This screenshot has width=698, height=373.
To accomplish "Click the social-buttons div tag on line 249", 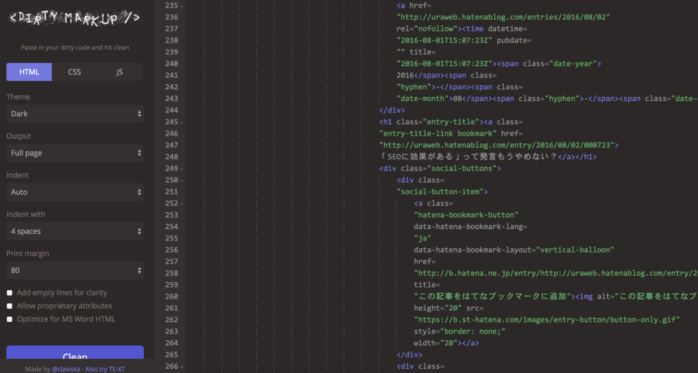I will tap(440, 168).
